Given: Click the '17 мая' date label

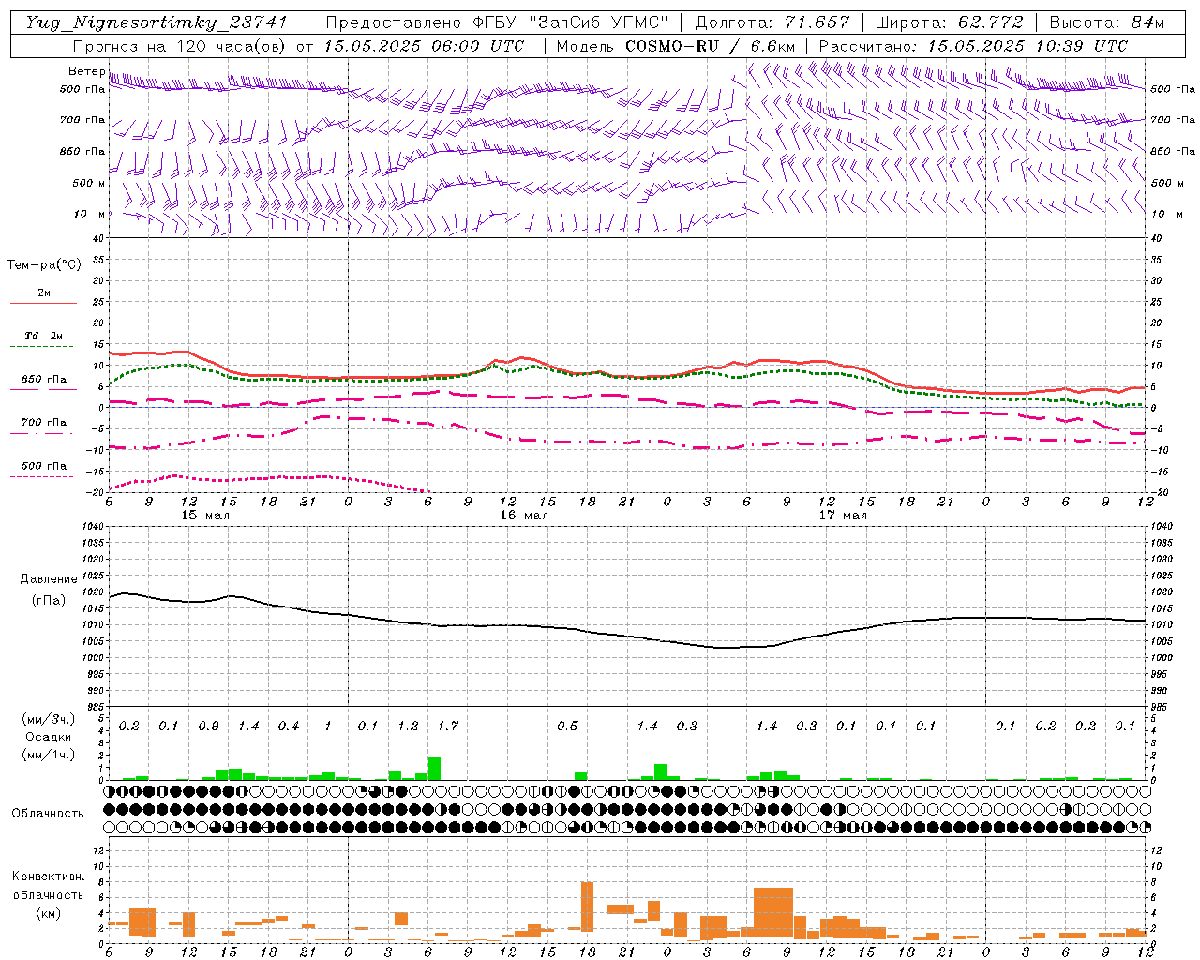Looking at the screenshot, I should pos(843,516).
